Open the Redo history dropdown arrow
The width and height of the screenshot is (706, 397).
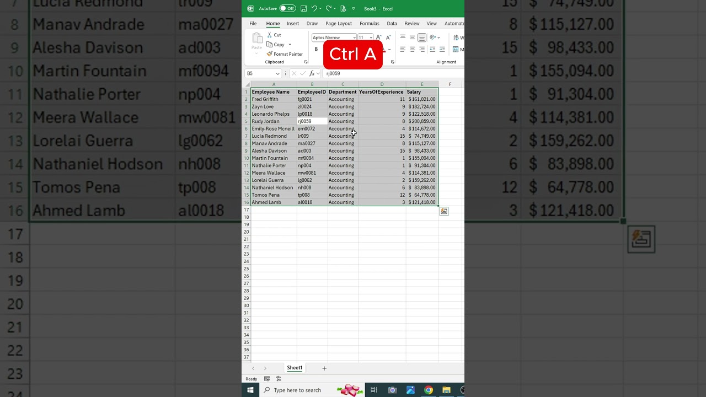coord(335,9)
